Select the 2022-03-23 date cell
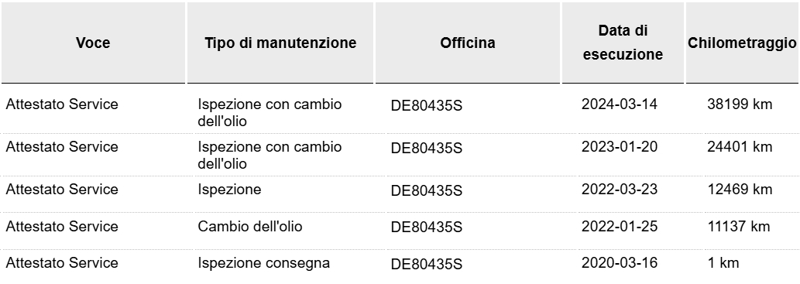This screenshot has height=284, width=800. [x=620, y=190]
